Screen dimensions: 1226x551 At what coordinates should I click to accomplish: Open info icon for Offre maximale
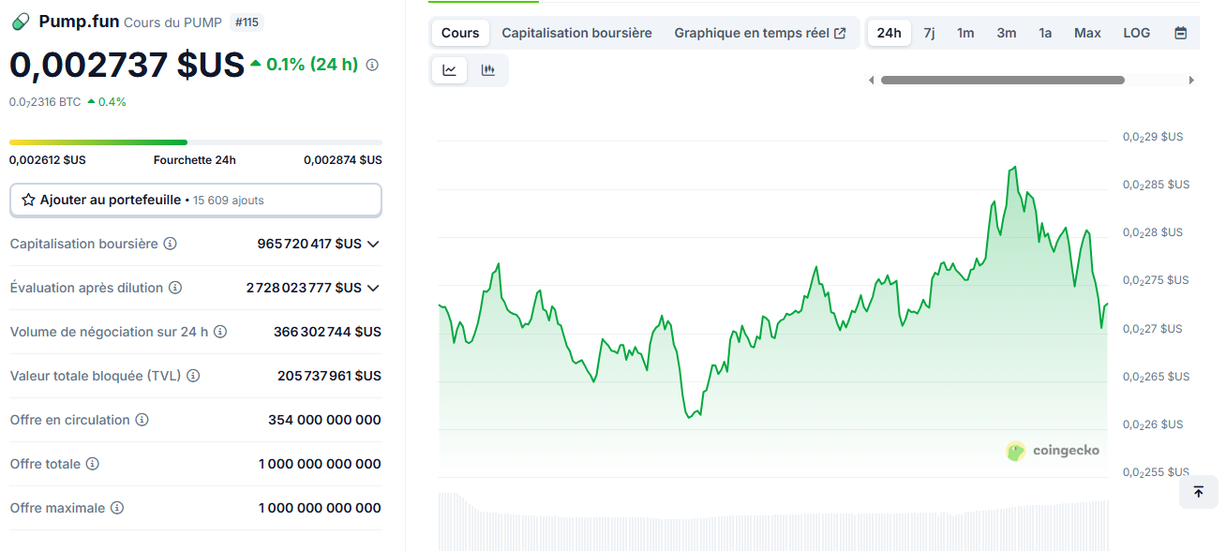[117, 508]
